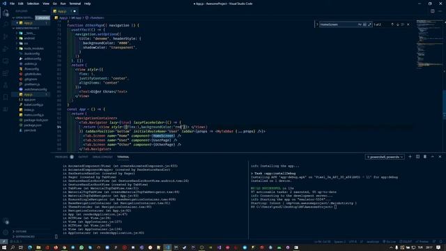Click the split editor right icon
The width and height of the screenshot is (446, 251).
(432, 11)
